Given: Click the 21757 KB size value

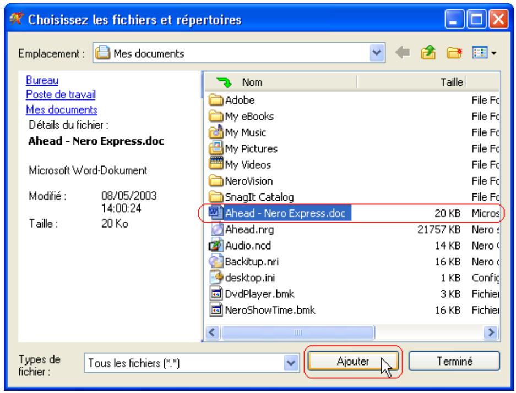Looking at the screenshot, I should [439, 229].
